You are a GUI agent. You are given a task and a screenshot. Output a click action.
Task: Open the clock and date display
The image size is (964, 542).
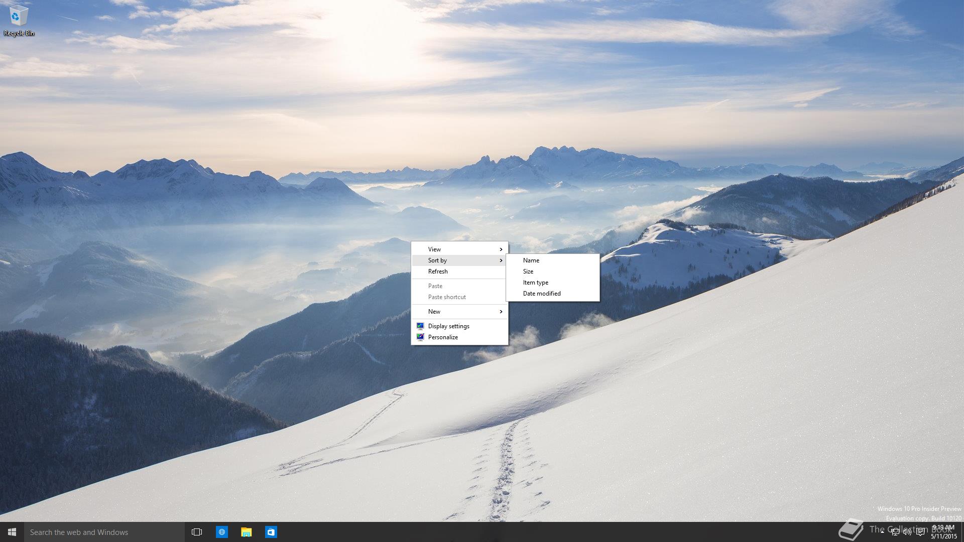point(944,532)
